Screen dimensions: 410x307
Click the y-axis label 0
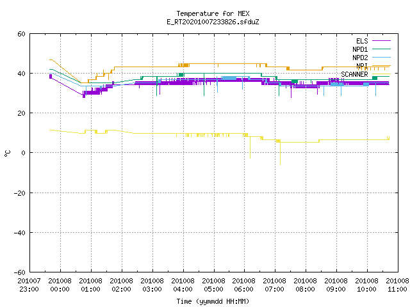click(x=23, y=153)
